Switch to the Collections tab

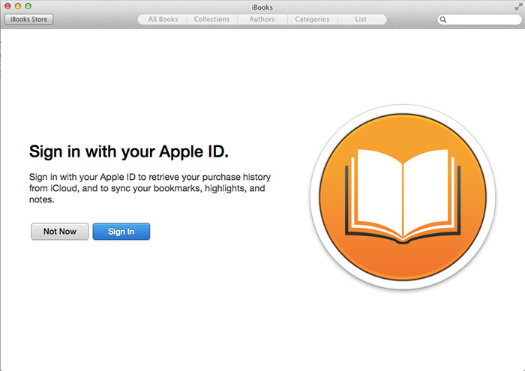[x=212, y=19]
